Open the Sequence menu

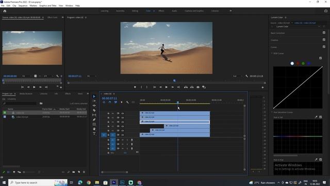coord(23,6)
